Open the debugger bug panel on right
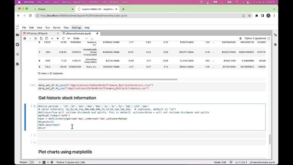The image size is (293, 165). [x=275, y=45]
